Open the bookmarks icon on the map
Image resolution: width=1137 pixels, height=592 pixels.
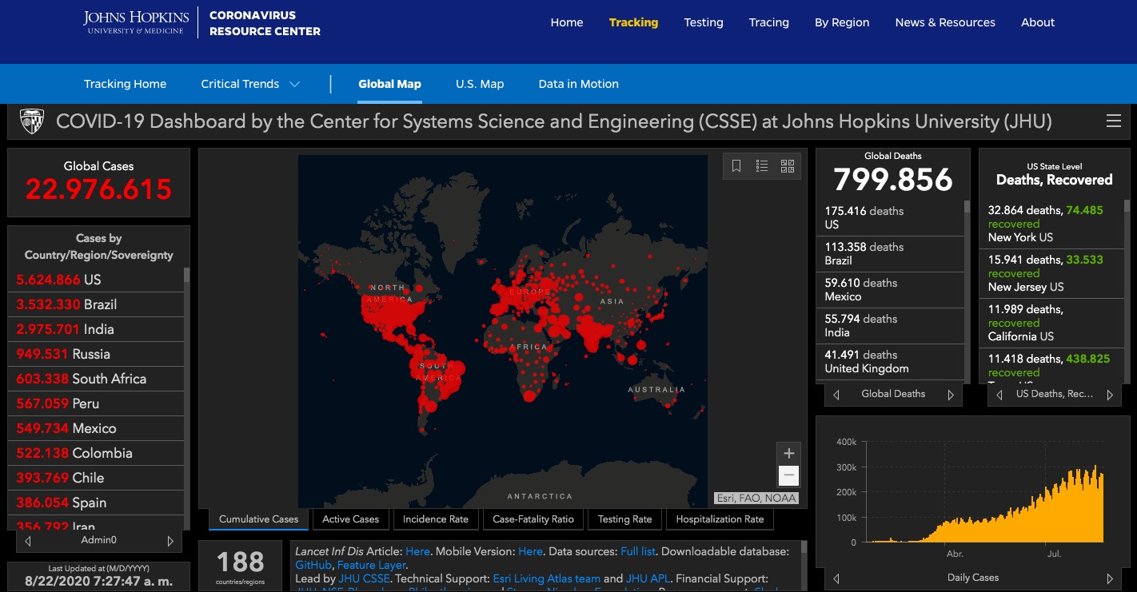736,166
